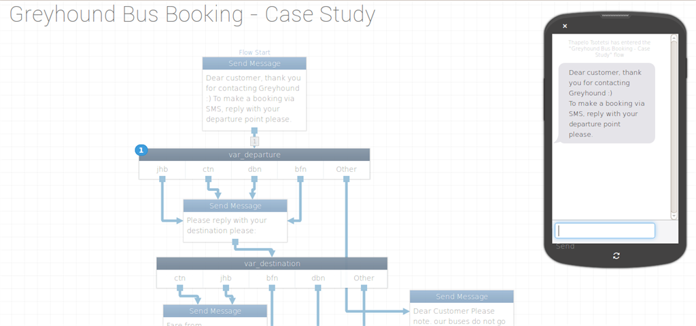Click scrollbar up arrow in simulator
696x326 pixels.
(674, 38)
